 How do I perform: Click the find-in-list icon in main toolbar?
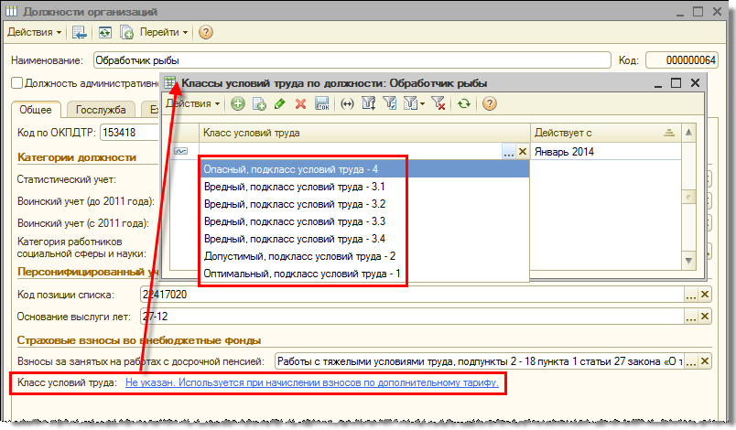[80, 32]
